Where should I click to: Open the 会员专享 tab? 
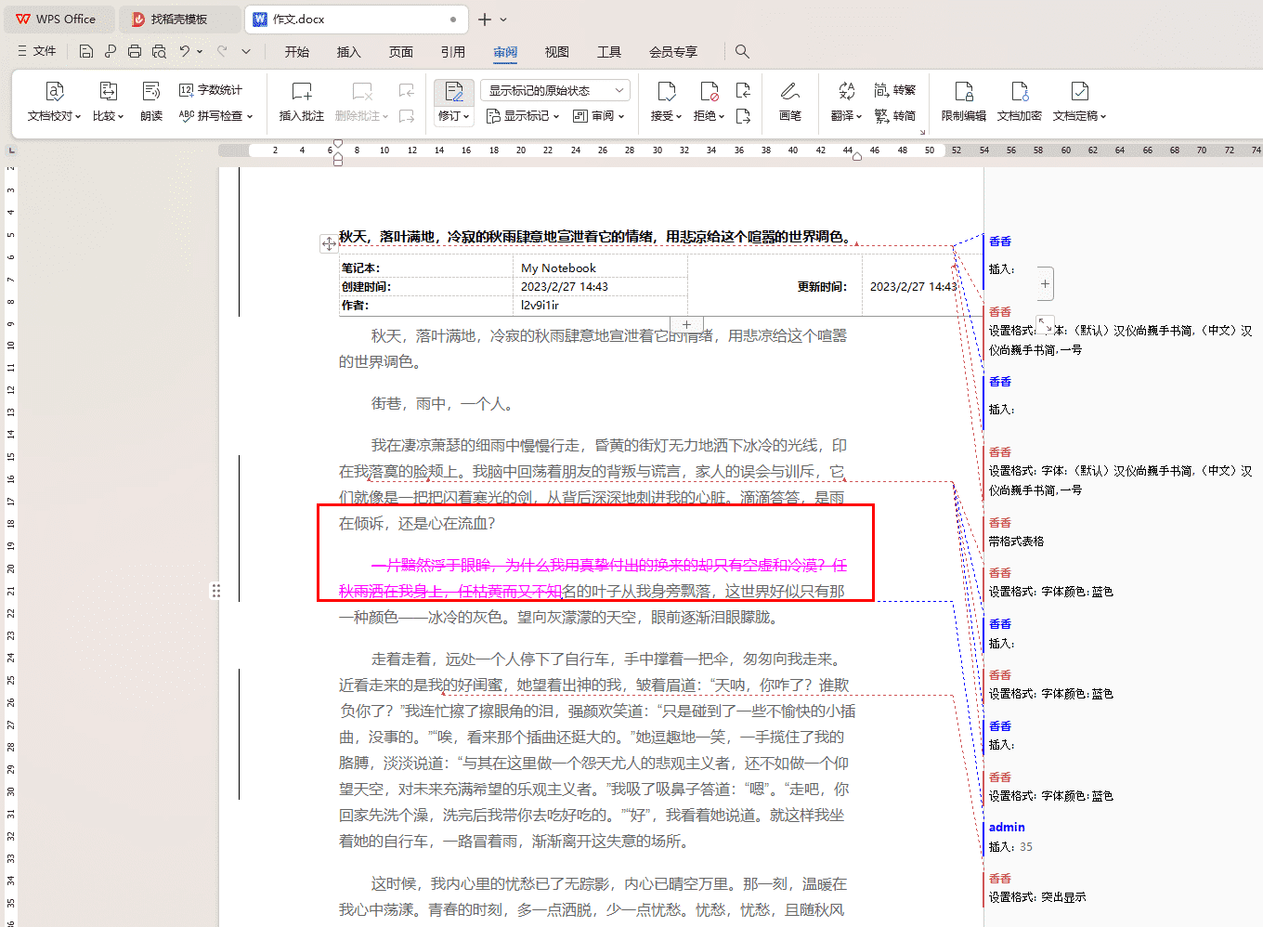pyautogui.click(x=673, y=52)
